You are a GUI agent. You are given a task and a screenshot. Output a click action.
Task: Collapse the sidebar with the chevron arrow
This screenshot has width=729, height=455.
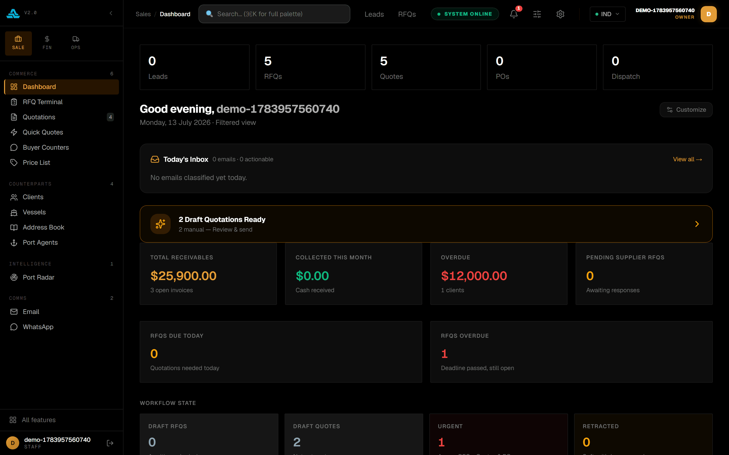pos(111,13)
